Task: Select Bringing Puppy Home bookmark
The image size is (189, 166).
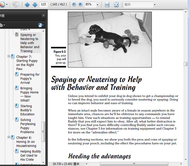Action: pos(30,94)
